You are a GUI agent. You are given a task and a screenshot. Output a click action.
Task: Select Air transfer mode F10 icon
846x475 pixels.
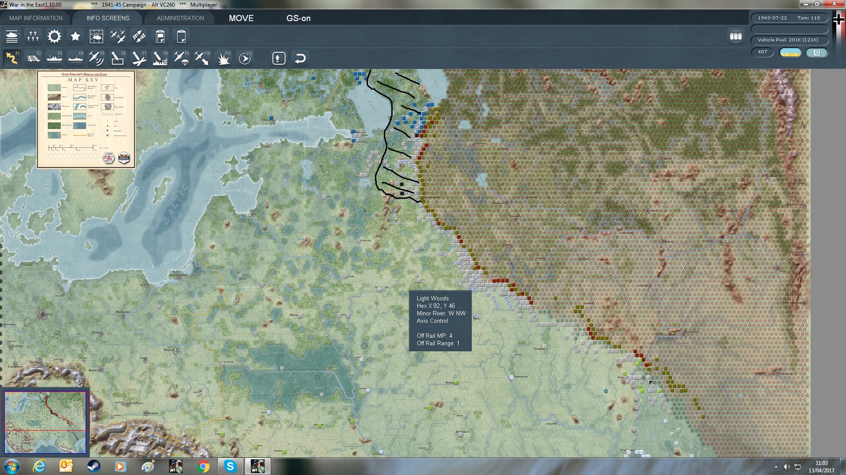tap(202, 58)
